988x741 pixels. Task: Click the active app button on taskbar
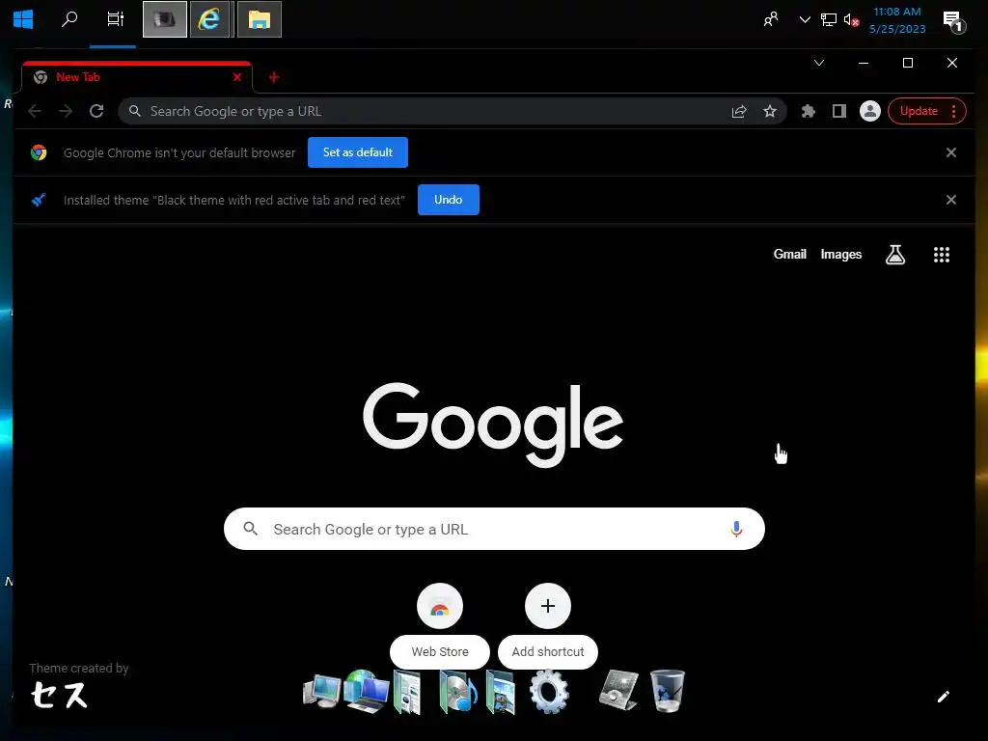[x=164, y=19]
